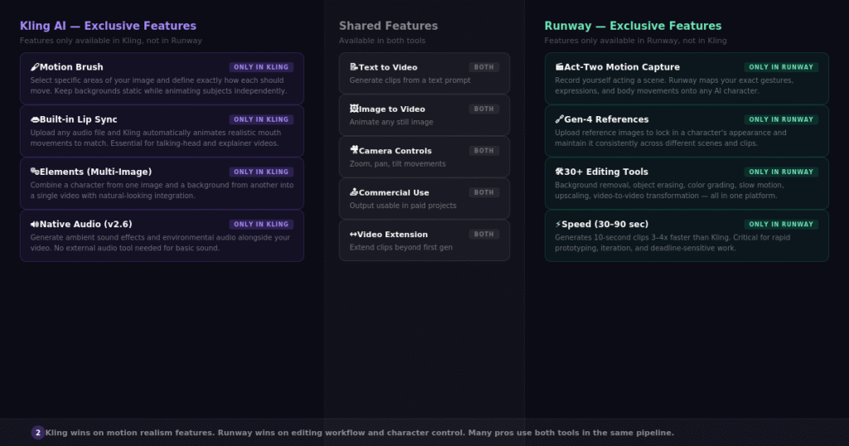The width and height of the screenshot is (849, 446).
Task: Click the 30+ Editing Tools wrench icon
Action: [560, 172]
